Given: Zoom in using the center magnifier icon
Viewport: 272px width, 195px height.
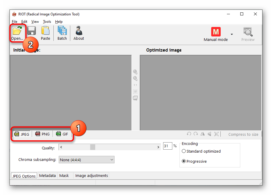Looking at the screenshot, I should [x=135, y=72].
